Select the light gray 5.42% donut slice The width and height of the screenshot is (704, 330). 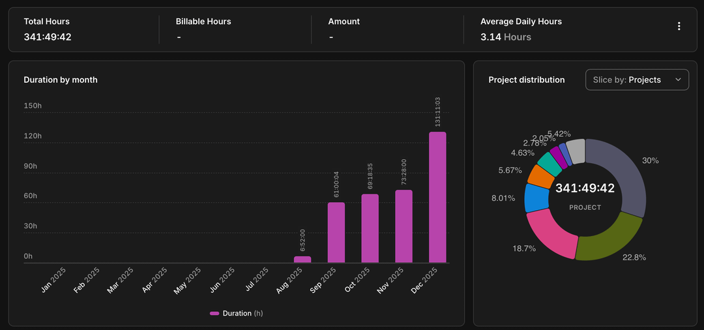[575, 149]
